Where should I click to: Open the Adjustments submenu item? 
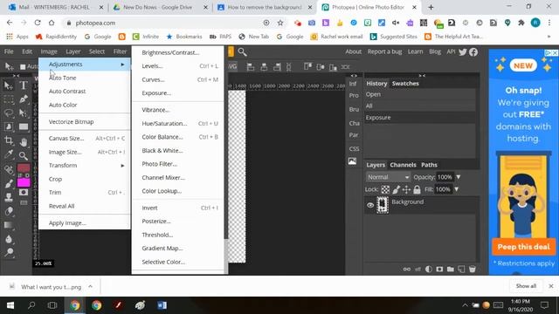pos(85,65)
